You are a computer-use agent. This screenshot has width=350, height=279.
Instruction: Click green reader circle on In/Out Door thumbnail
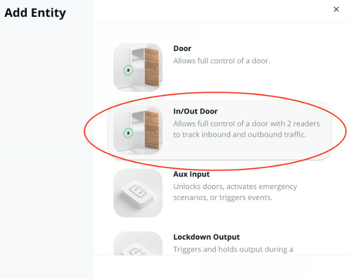point(128,133)
